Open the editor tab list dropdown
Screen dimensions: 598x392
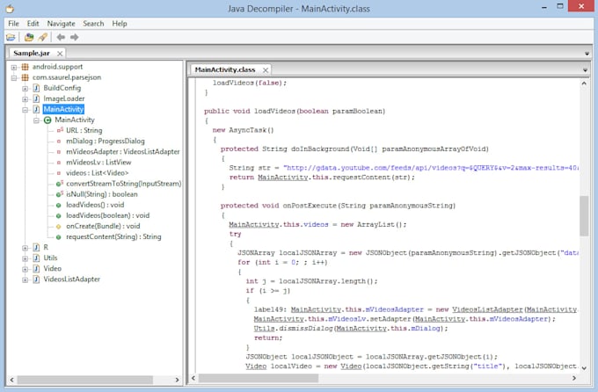tap(585, 70)
